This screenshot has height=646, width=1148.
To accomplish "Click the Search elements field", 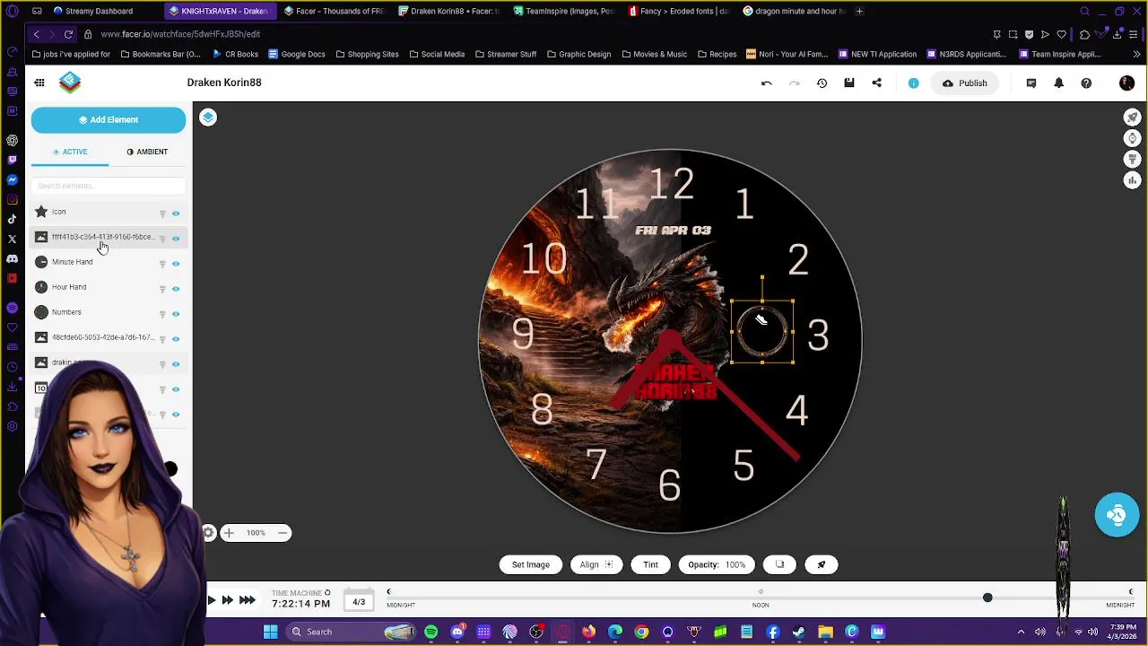I will (109, 186).
